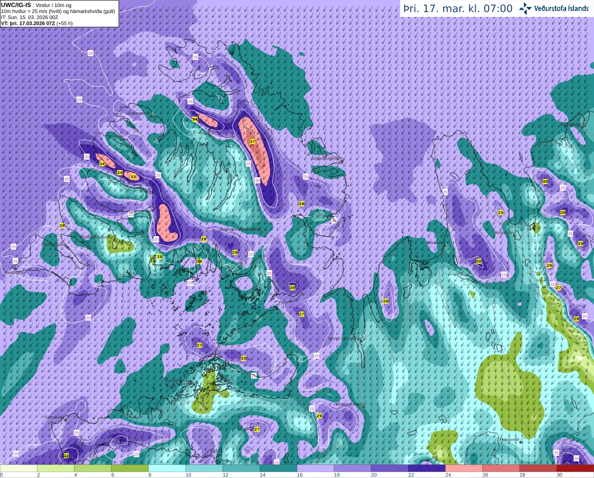The image size is (594, 478).
Task: Click the Bergstaðir station label
Action: pyautogui.click(x=504, y=233)
